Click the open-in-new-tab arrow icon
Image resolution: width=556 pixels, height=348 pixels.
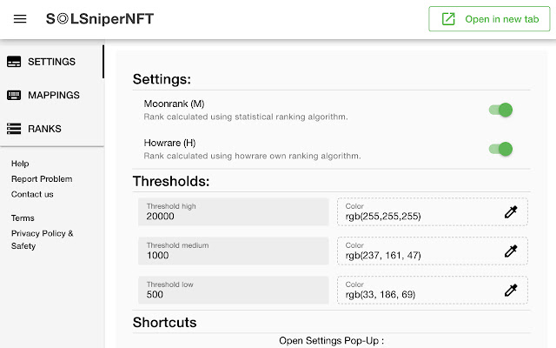coord(449,19)
